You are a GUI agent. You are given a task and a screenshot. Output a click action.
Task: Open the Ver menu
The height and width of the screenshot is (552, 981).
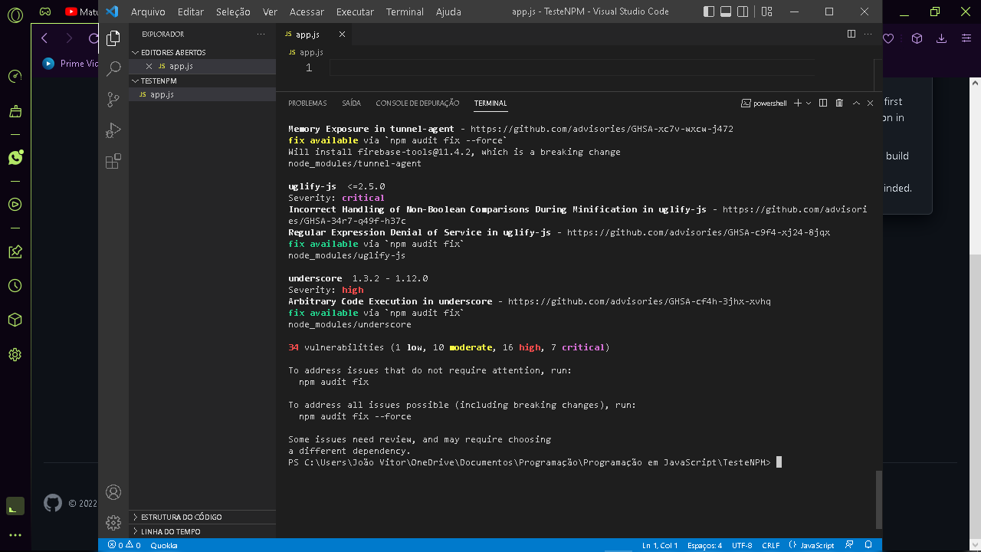coord(270,11)
